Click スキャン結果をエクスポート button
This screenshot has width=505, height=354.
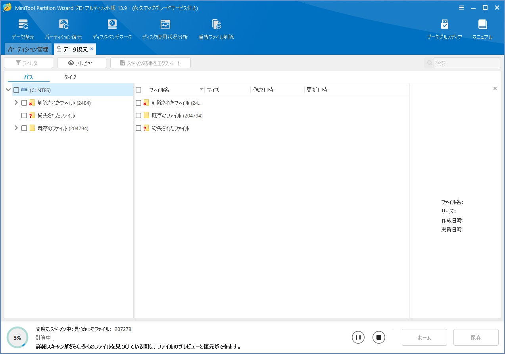coord(150,63)
